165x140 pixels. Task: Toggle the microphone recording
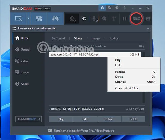pos(94,19)
